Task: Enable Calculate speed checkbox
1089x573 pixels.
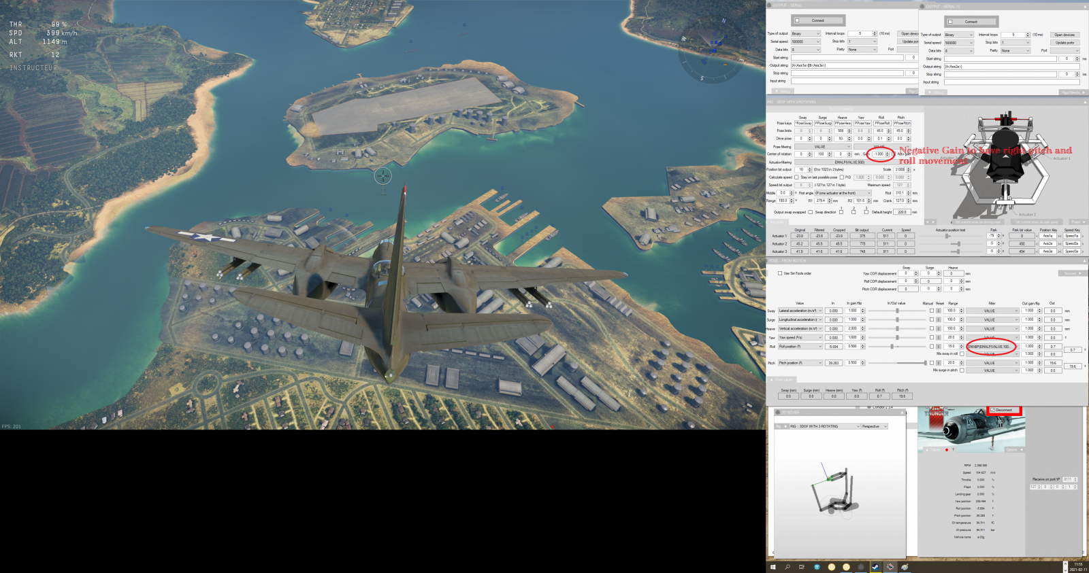Action: coord(797,177)
